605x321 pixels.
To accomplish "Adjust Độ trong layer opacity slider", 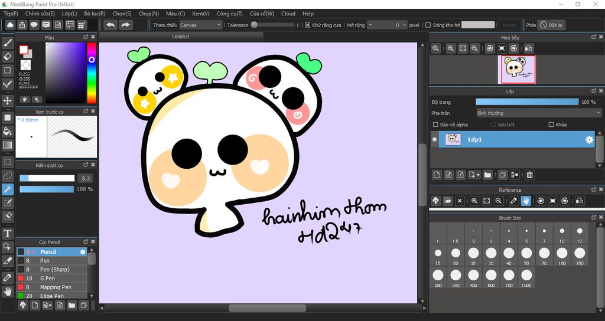I will click(527, 102).
